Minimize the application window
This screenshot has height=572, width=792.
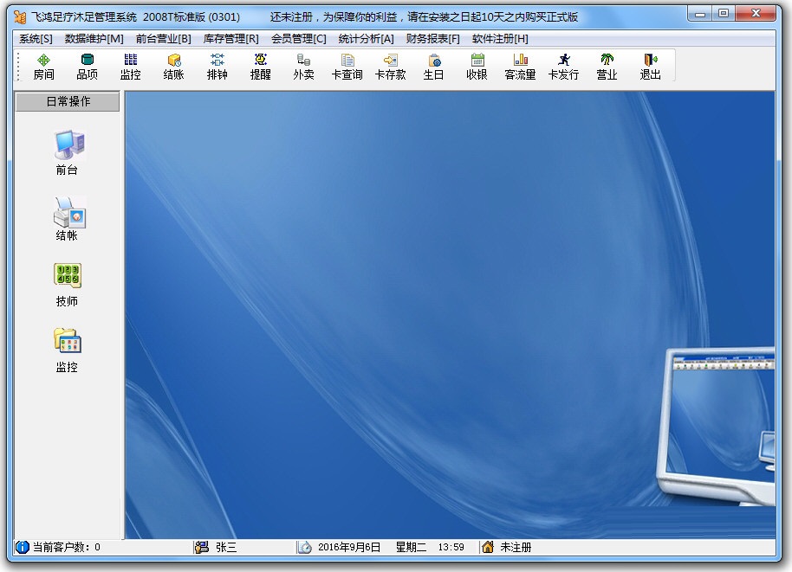pyautogui.click(x=700, y=14)
